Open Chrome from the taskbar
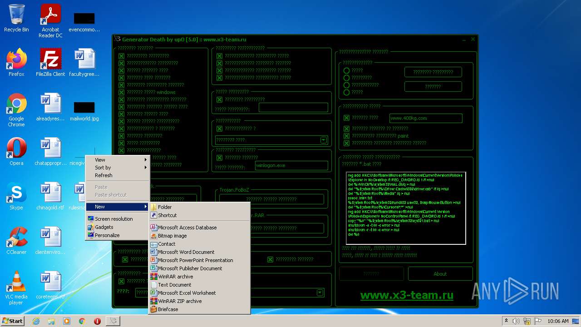Screen dimensions: 581x327 pyautogui.click(x=82, y=321)
